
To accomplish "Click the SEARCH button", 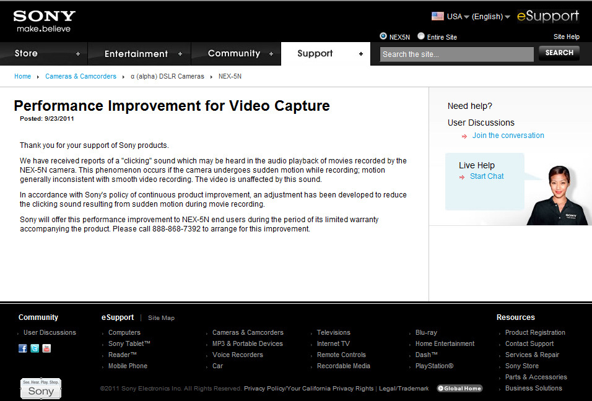I will [559, 53].
